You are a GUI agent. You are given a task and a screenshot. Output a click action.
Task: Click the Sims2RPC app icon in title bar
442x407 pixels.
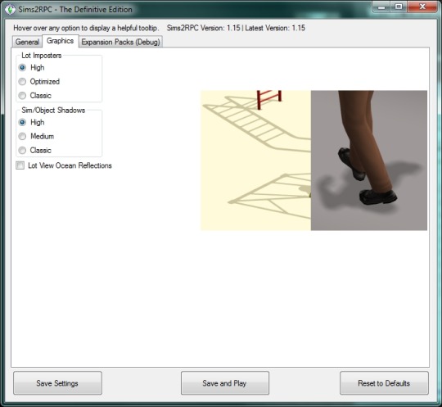point(10,9)
